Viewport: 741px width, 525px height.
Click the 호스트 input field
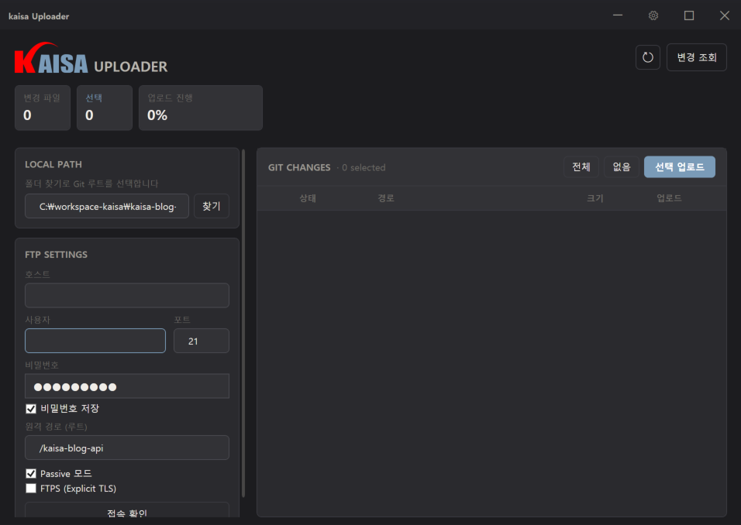coord(127,295)
